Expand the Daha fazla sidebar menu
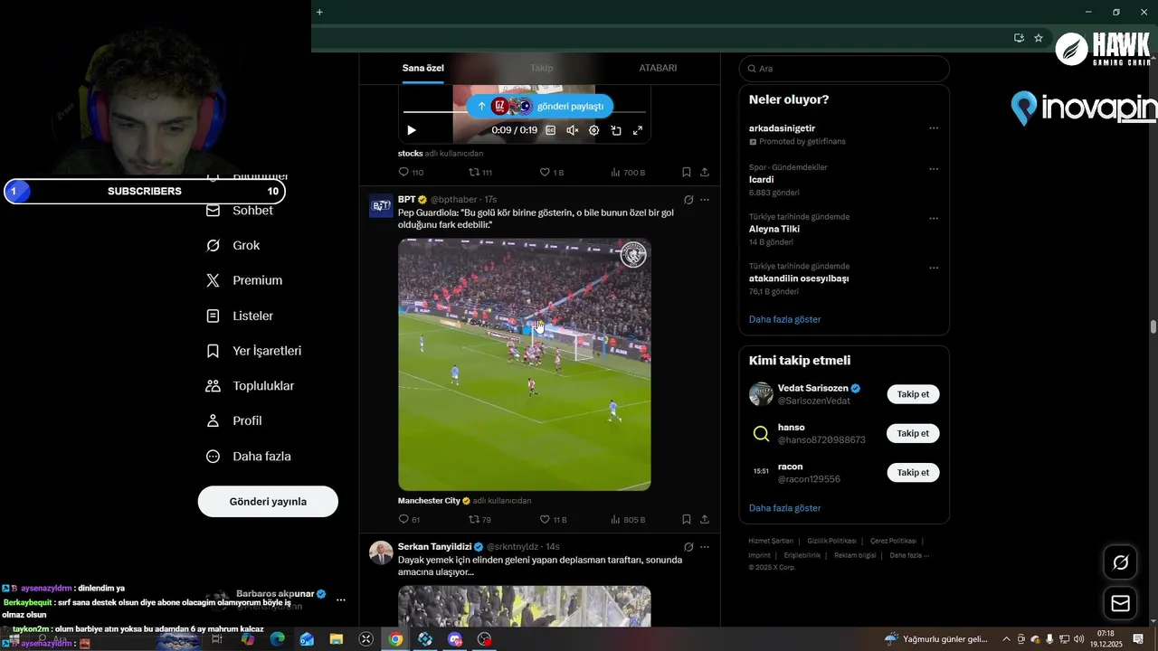 pos(249,457)
